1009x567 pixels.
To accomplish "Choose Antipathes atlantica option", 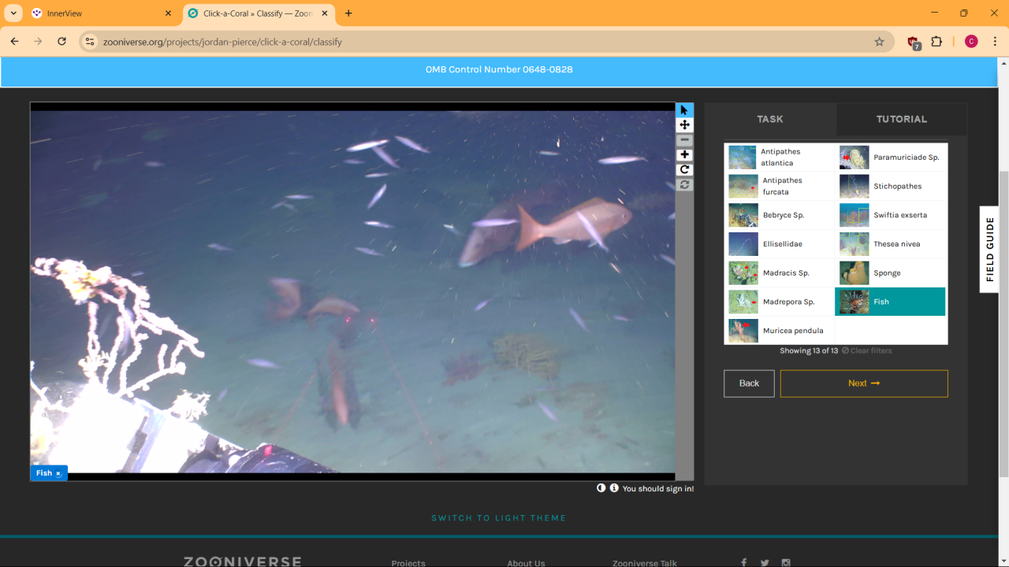I will 780,157.
